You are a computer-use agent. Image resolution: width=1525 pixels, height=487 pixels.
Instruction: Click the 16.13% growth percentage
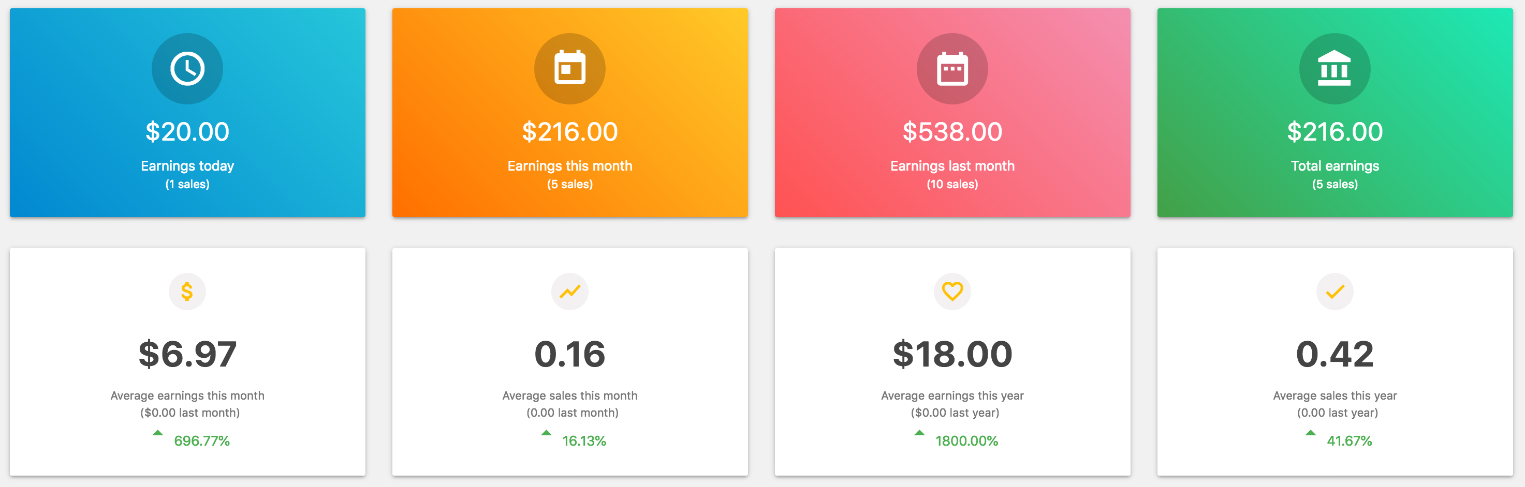[x=584, y=441]
